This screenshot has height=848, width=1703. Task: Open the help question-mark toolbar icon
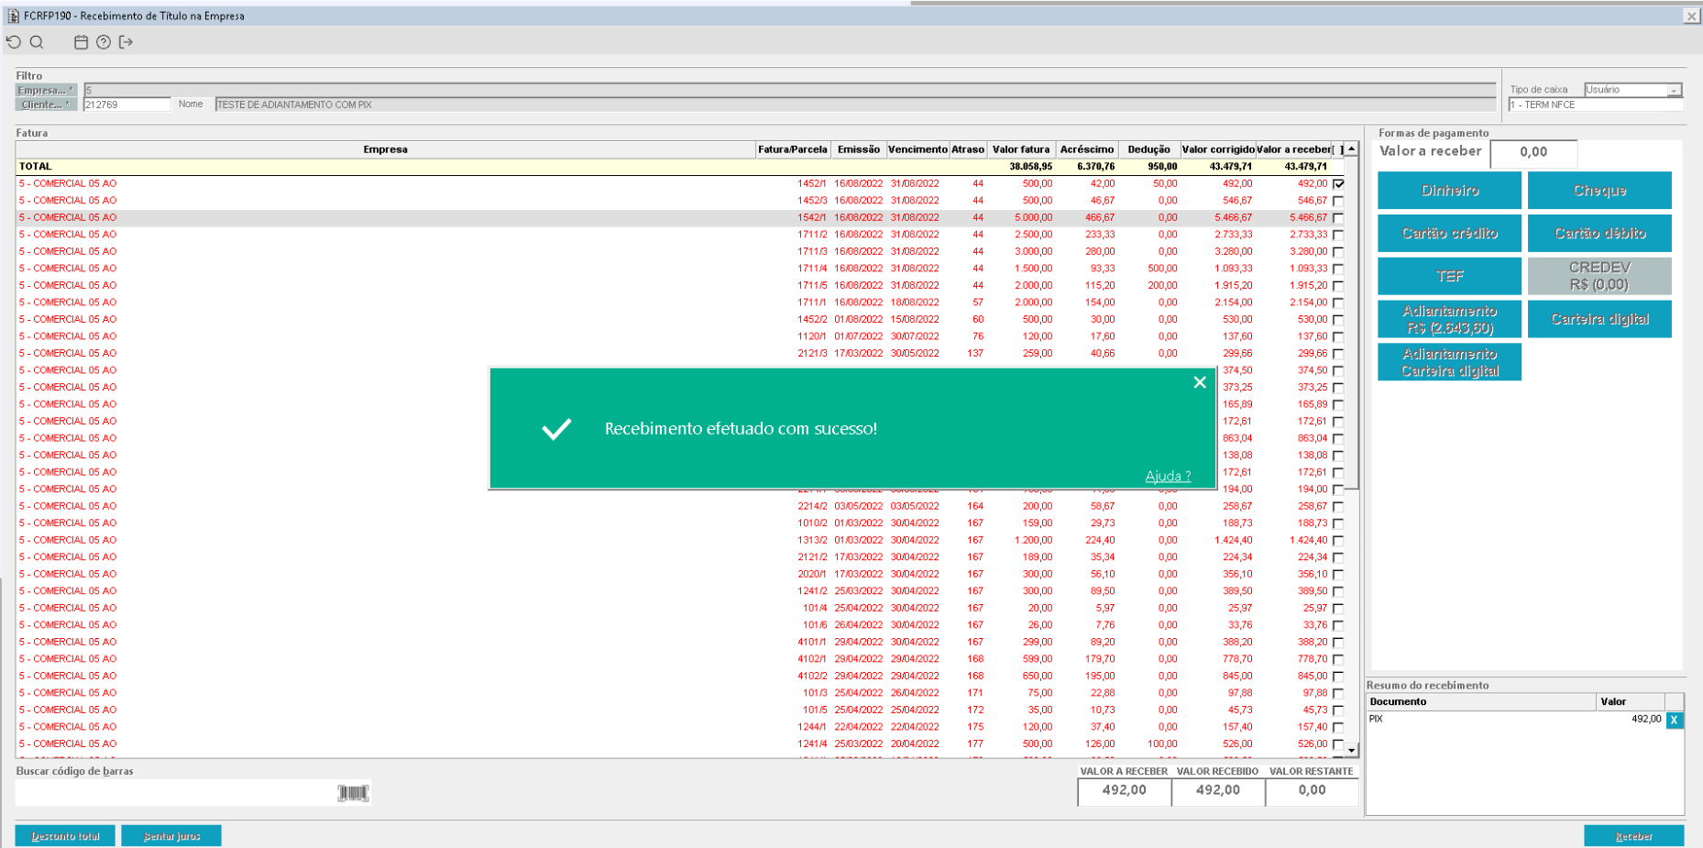coord(104,42)
